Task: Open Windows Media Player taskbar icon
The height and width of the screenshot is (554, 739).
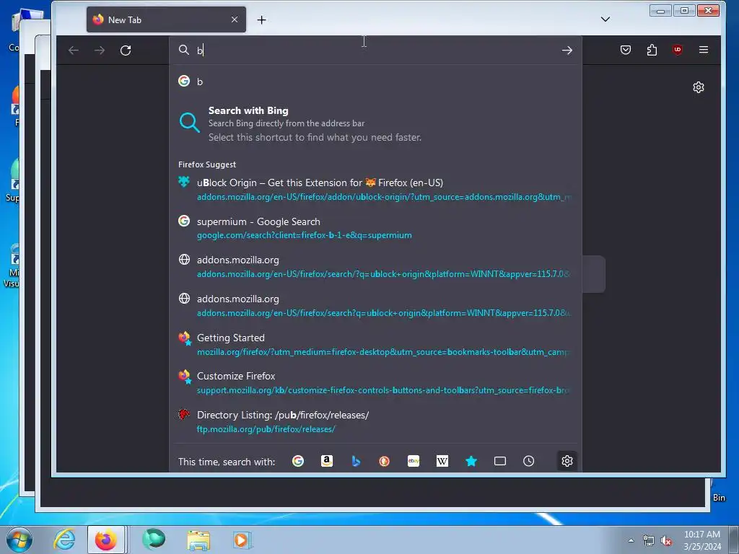Action: click(x=242, y=540)
